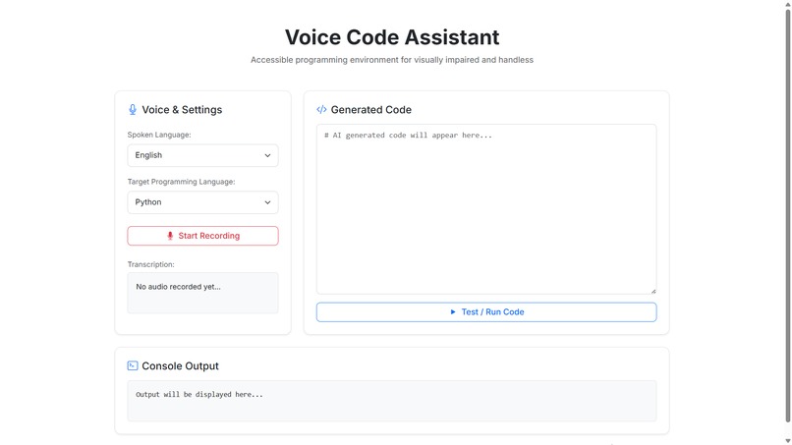The height and width of the screenshot is (445, 792).
Task: Start recording voice input
Action: 202,236
